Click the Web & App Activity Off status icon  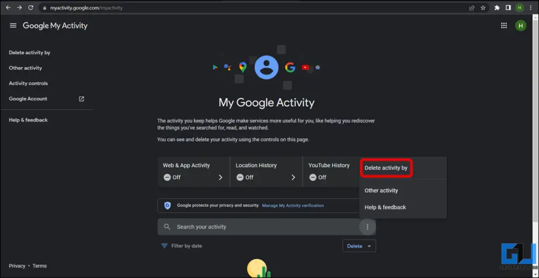click(x=167, y=178)
